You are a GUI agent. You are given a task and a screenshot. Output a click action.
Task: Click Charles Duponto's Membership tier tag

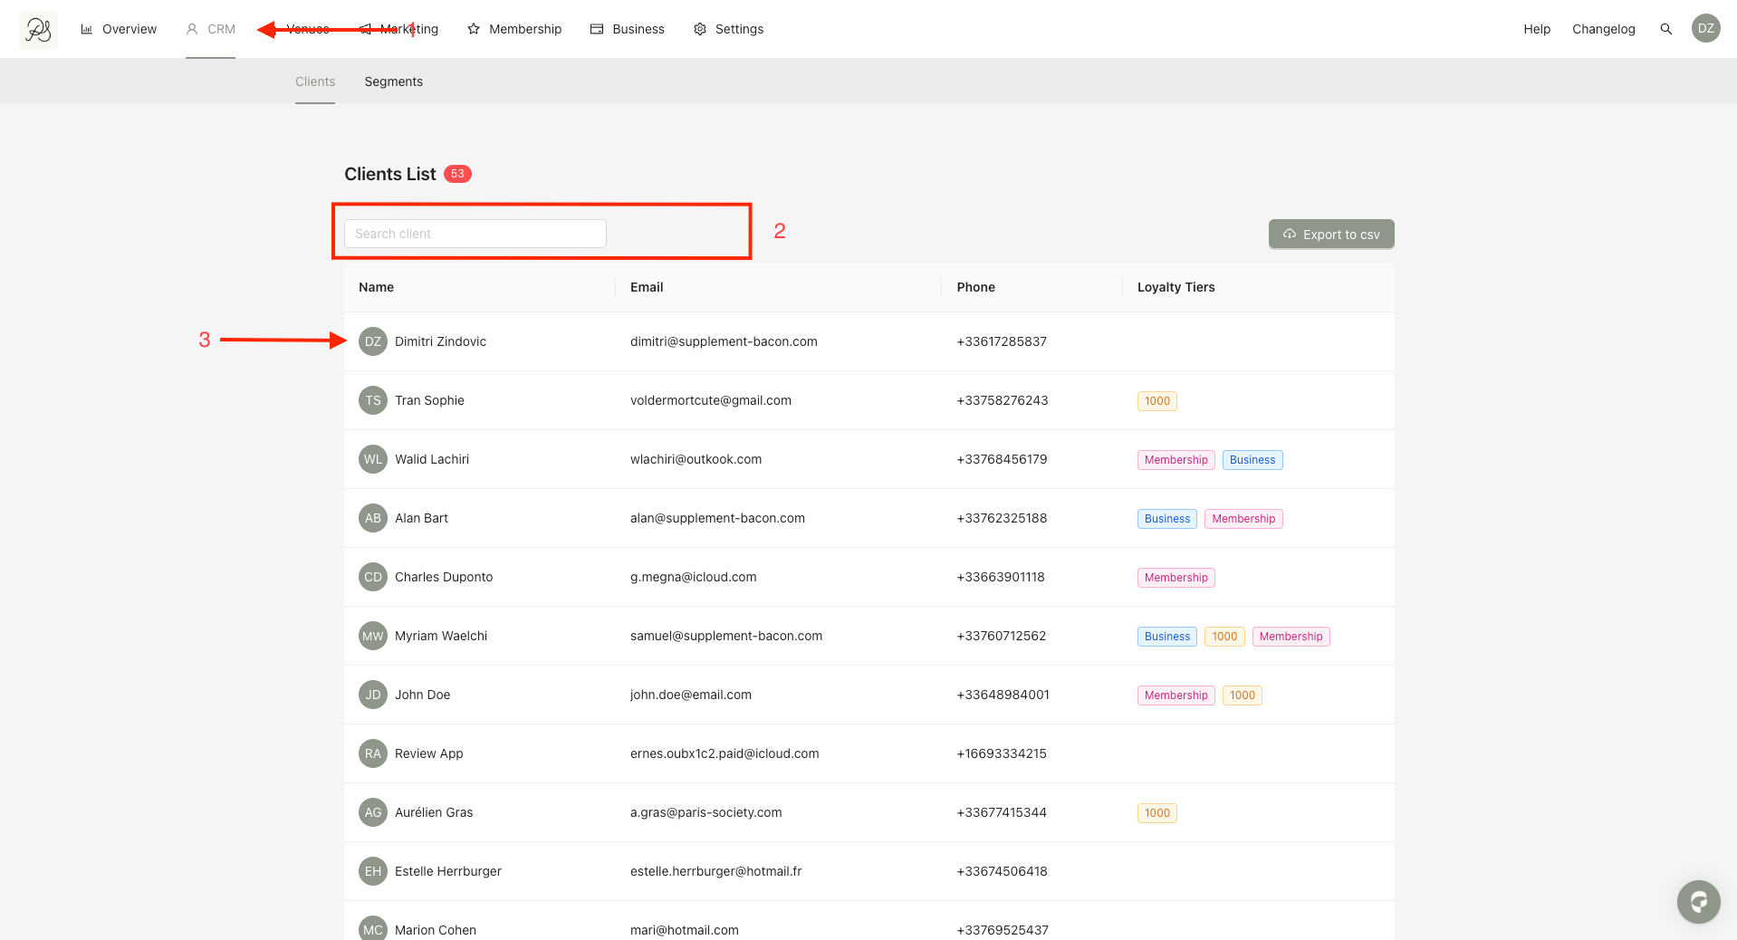tap(1176, 578)
